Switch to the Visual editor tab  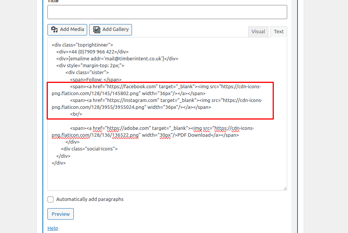click(258, 32)
